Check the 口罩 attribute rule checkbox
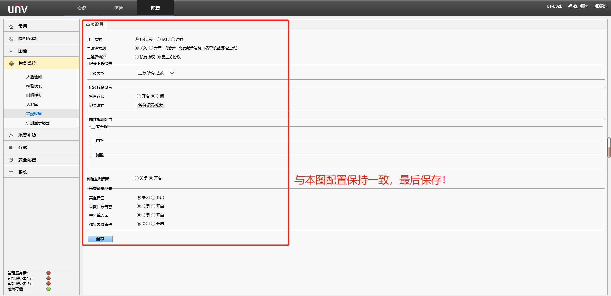 point(93,141)
